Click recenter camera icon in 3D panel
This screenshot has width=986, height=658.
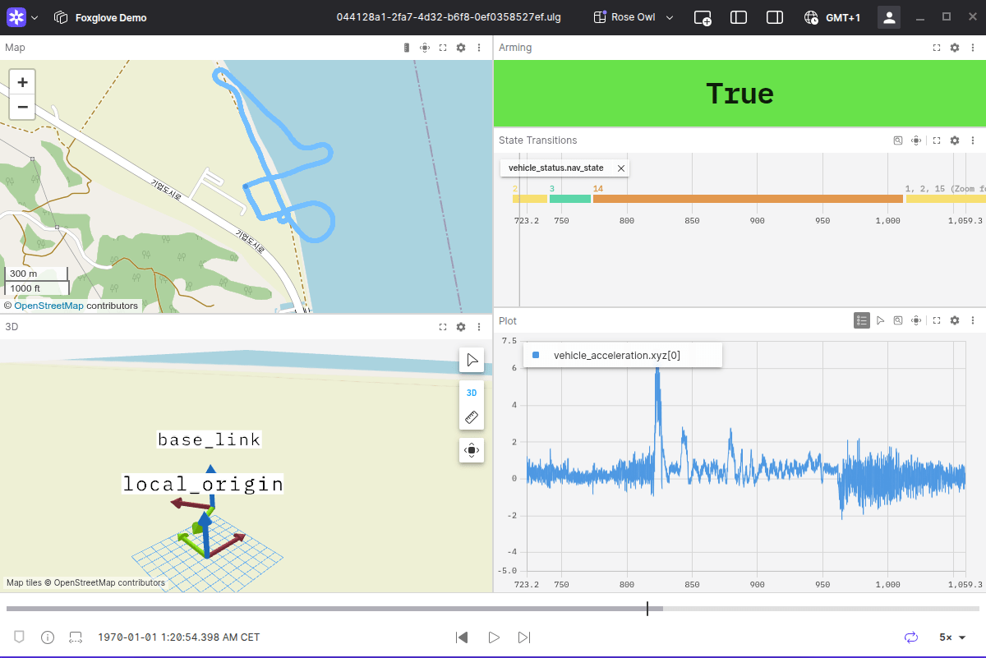coord(472,450)
